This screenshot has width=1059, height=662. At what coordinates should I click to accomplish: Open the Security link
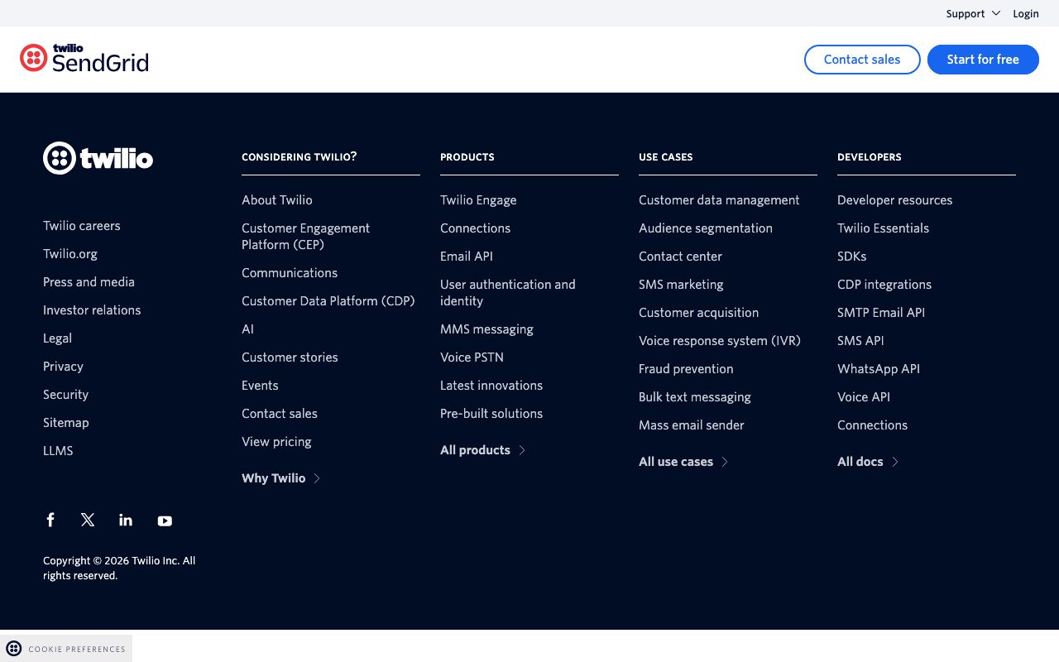point(65,395)
